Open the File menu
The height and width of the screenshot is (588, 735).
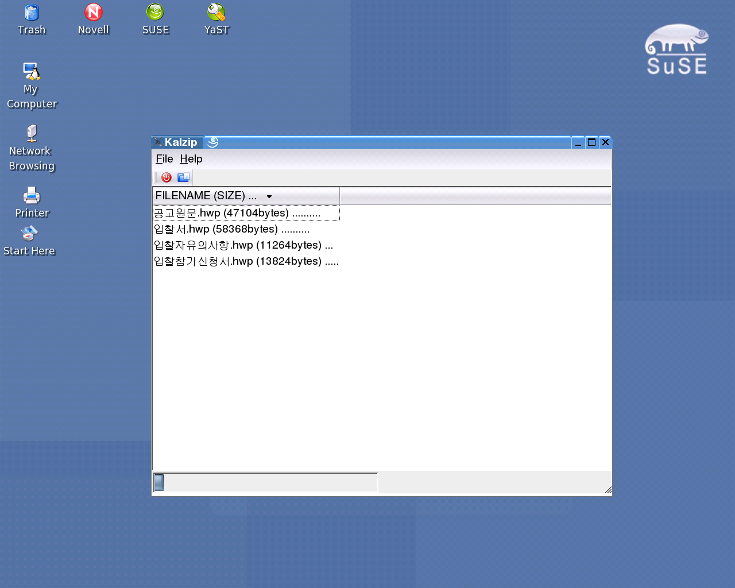(x=164, y=159)
